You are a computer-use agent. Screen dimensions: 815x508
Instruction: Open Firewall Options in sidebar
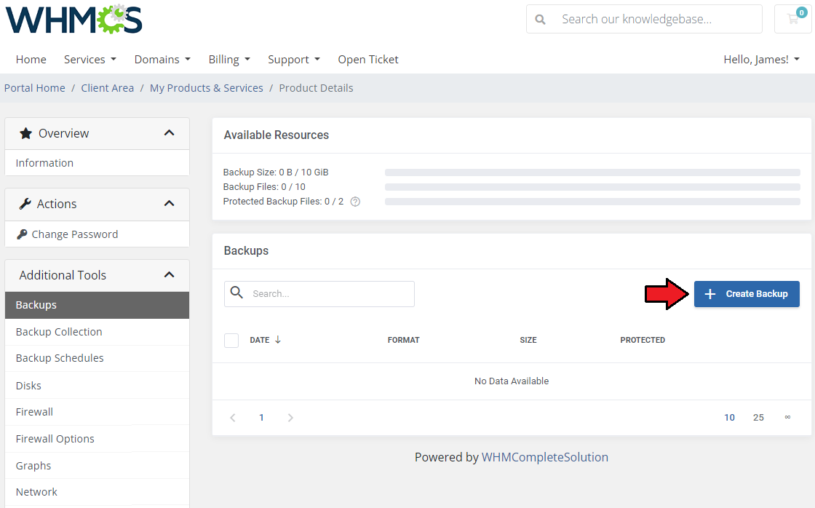55,439
